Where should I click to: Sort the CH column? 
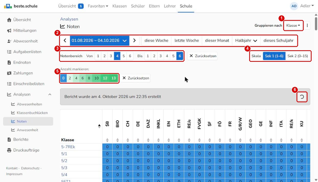tap(128, 140)
